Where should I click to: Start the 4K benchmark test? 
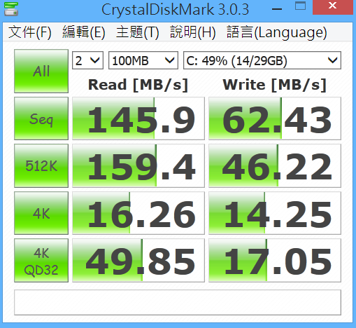tap(41, 213)
